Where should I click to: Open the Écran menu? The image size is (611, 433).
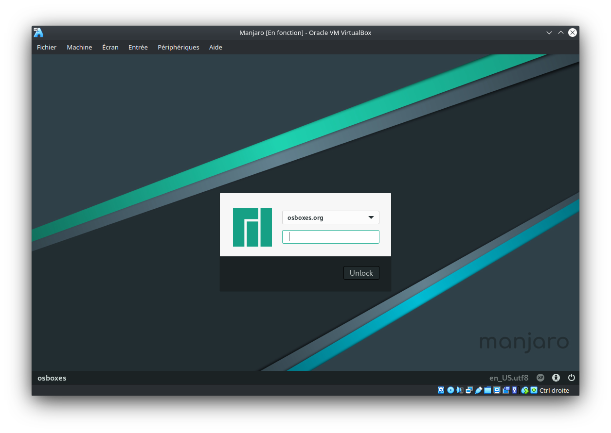point(110,47)
